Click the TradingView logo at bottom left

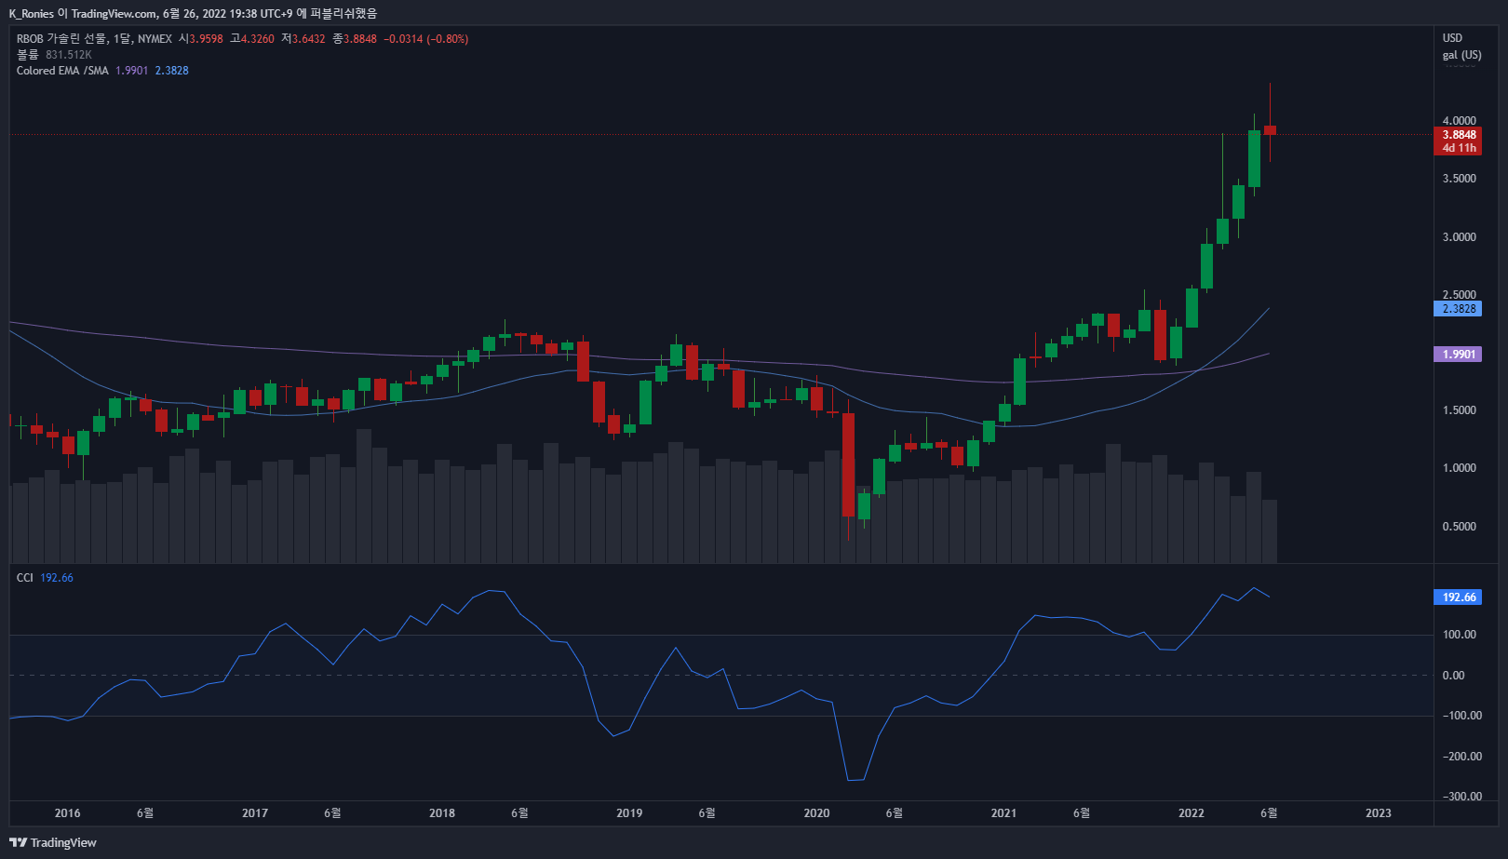53,842
